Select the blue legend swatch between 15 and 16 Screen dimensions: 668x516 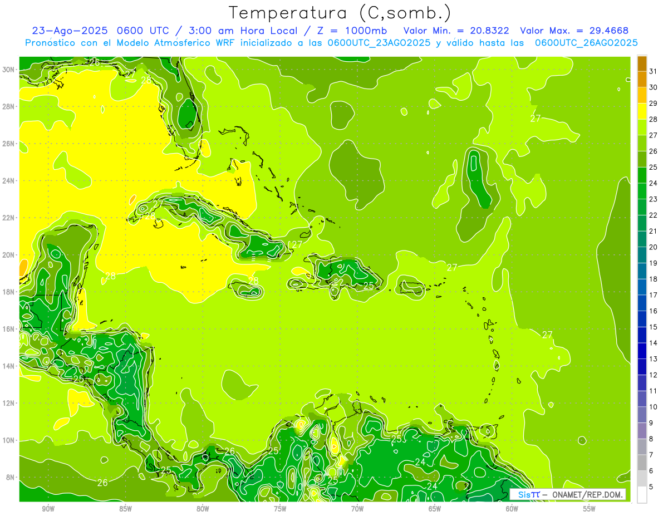click(642, 319)
